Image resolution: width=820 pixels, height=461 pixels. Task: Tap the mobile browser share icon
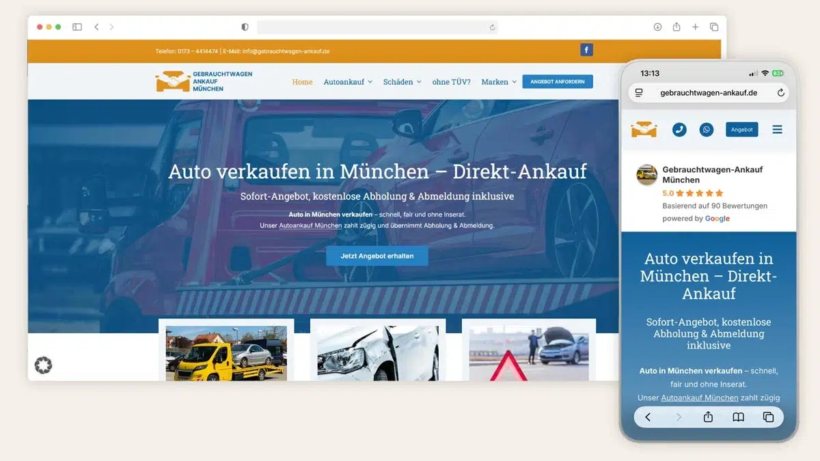tap(708, 417)
